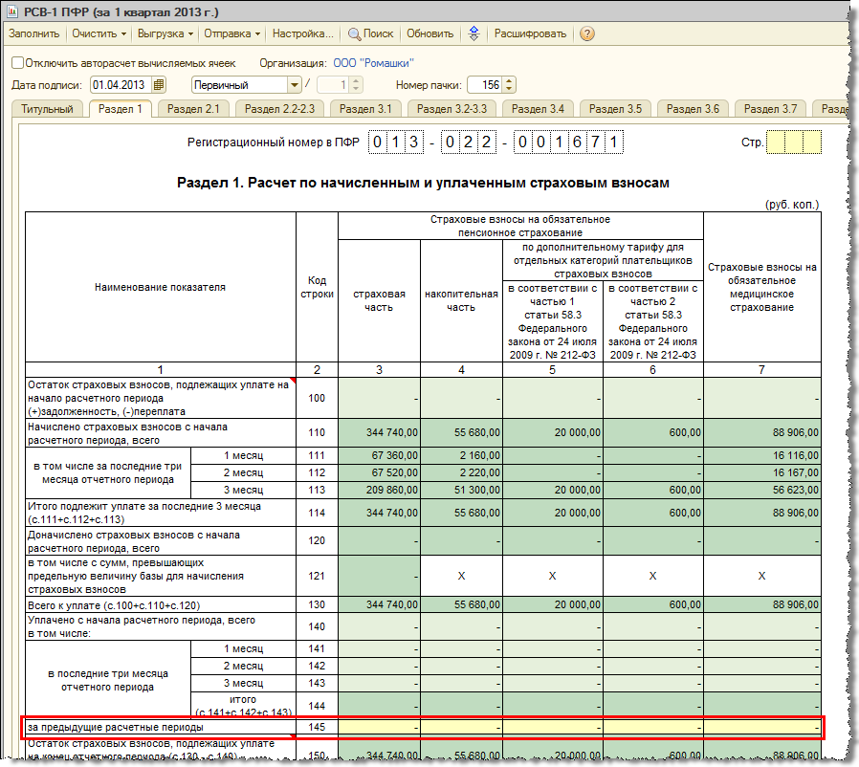
Task: Open the Первичный report type dropdown
Action: (295, 84)
